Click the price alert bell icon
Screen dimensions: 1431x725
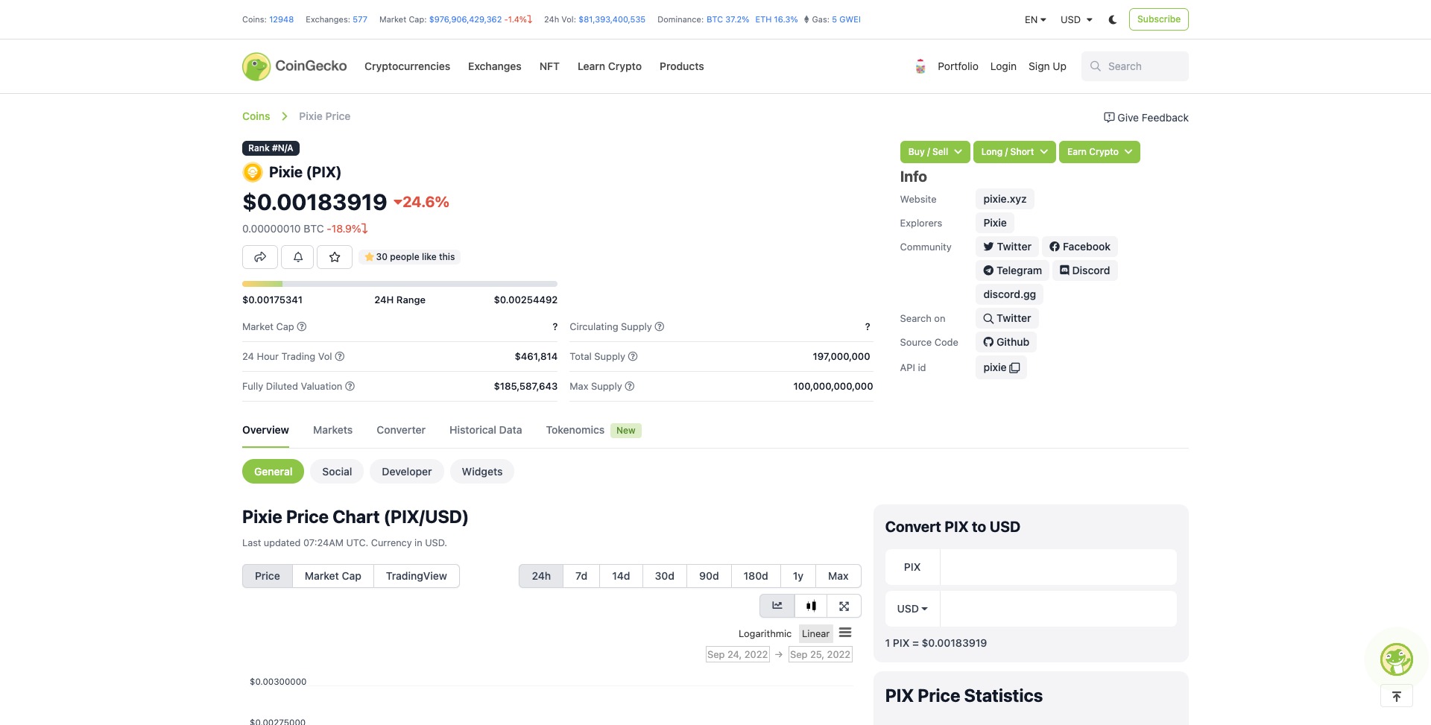[297, 256]
